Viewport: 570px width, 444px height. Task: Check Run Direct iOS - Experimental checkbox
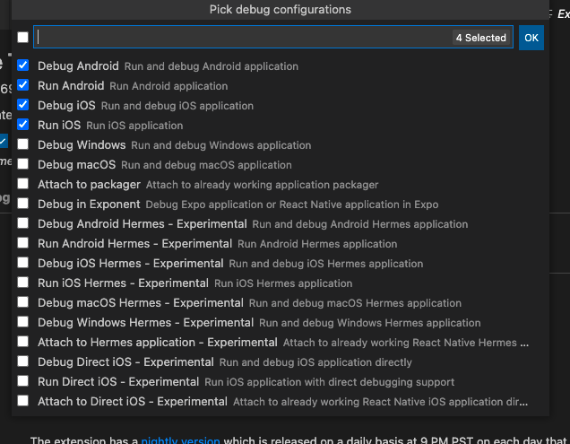click(23, 380)
